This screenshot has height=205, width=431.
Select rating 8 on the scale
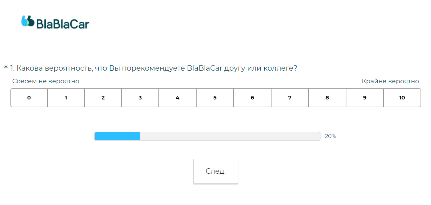coord(327,98)
